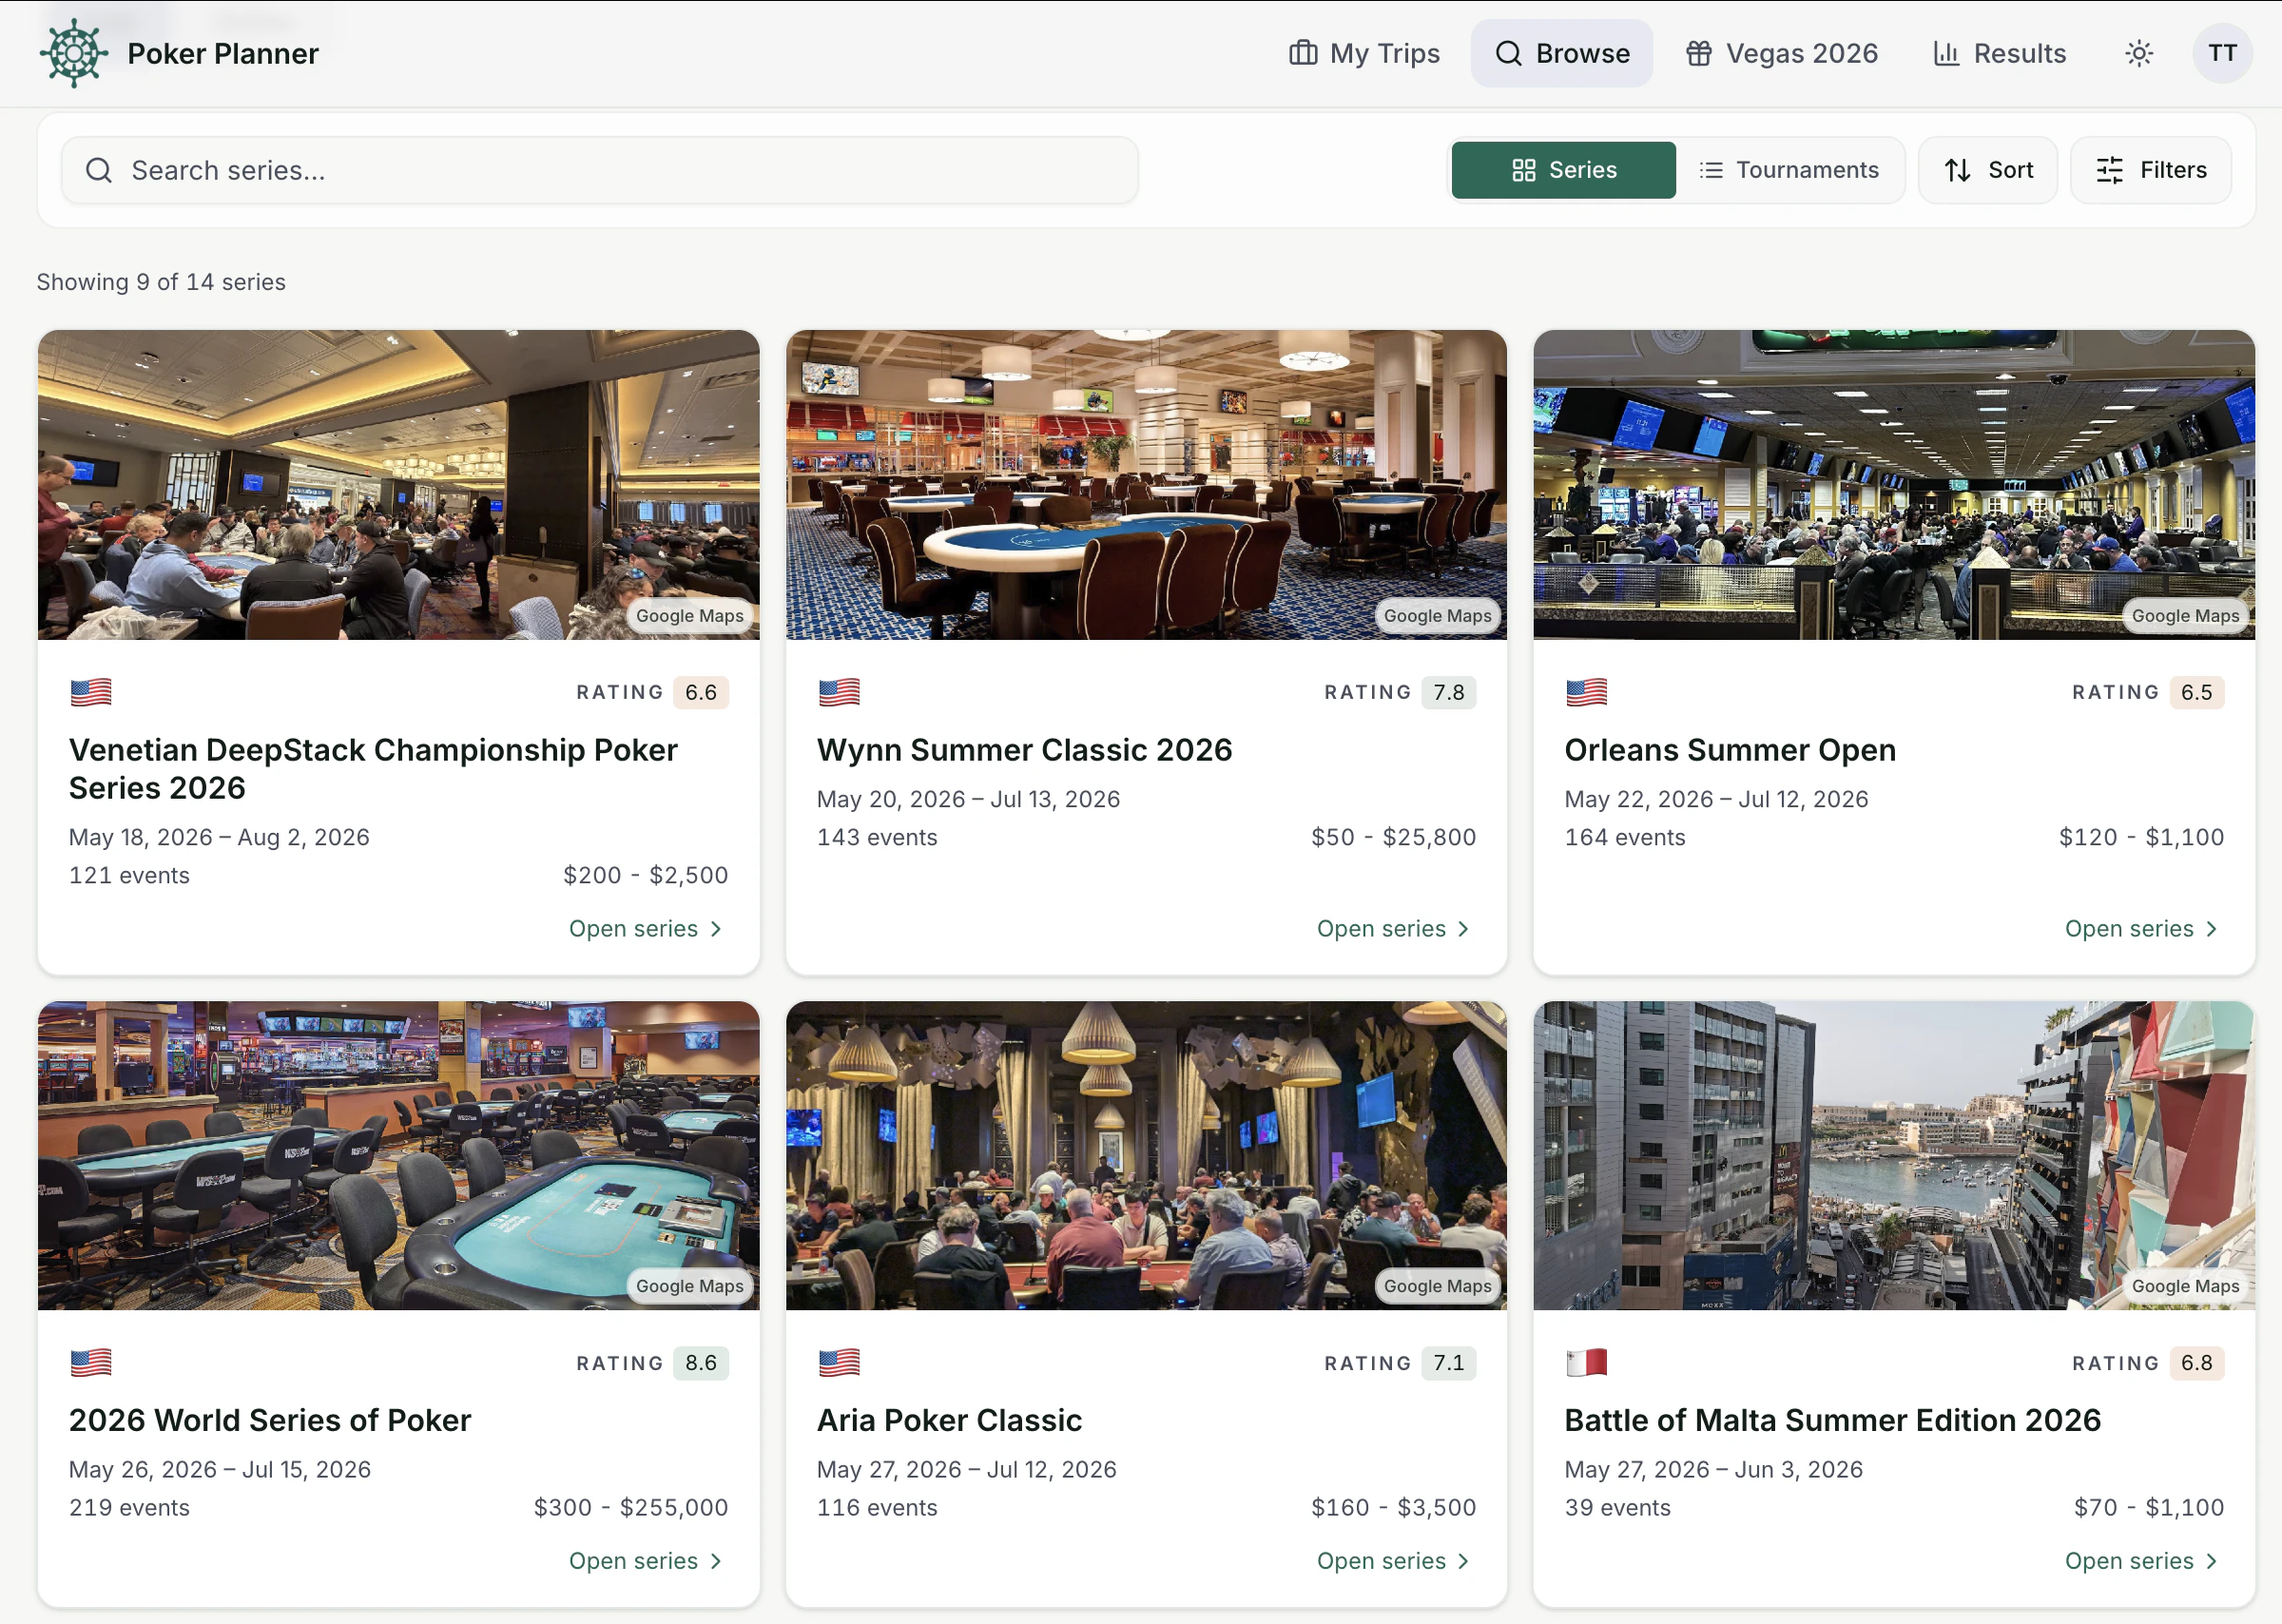Switch to Tournaments view
This screenshot has height=1624, width=2282.
pos(1789,170)
